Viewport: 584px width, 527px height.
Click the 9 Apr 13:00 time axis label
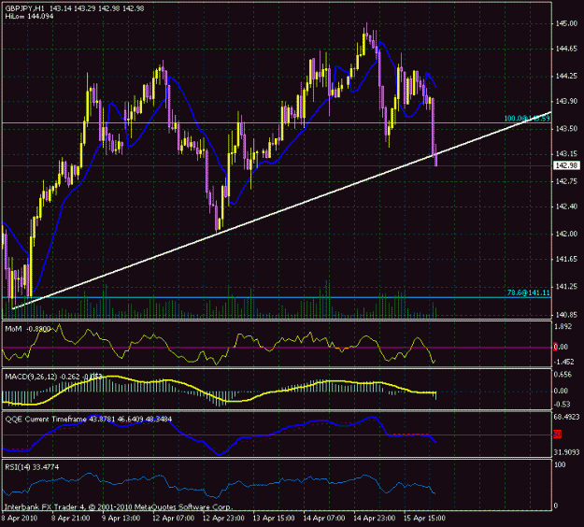tap(121, 518)
